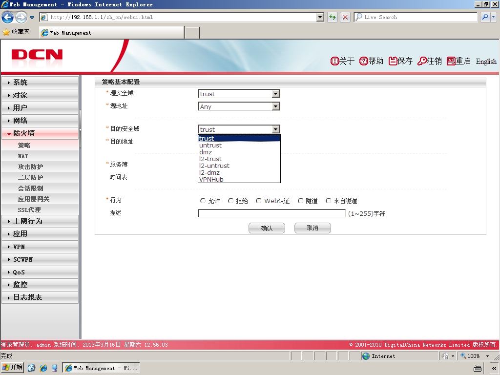Click the Internet zone globe in the status bar
This screenshot has width=500, height=375.
point(366,356)
